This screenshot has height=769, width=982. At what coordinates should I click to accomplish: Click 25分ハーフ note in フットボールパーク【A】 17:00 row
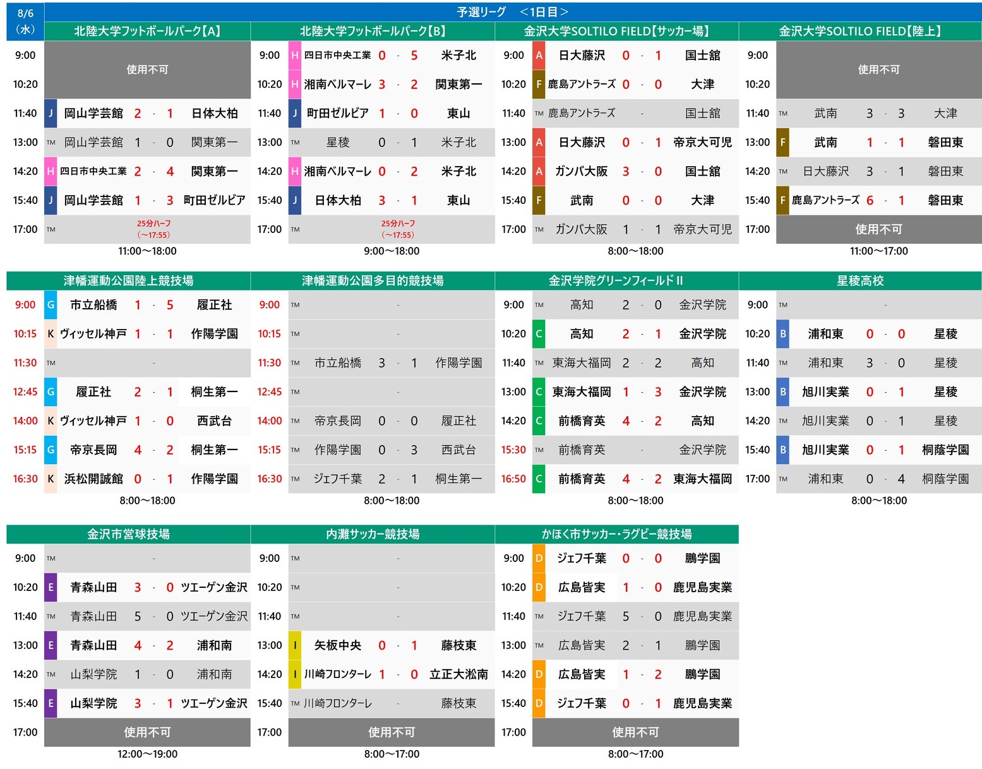pos(153,224)
